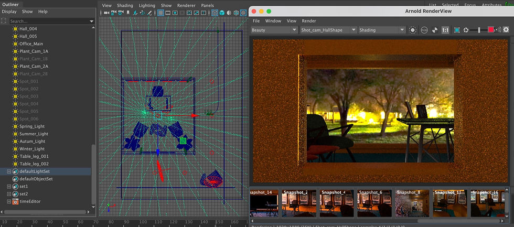Open the Beauty AOV dropdown
The image size is (514, 227).
tap(274, 30)
